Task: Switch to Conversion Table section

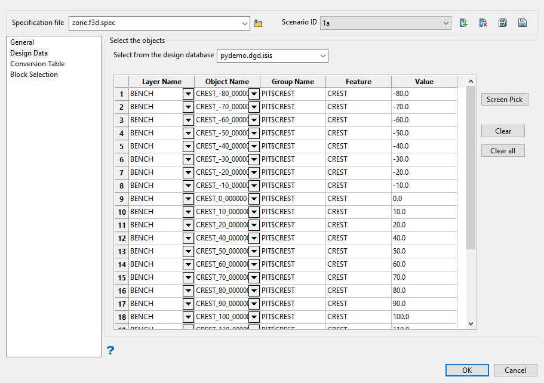Action: pos(38,64)
